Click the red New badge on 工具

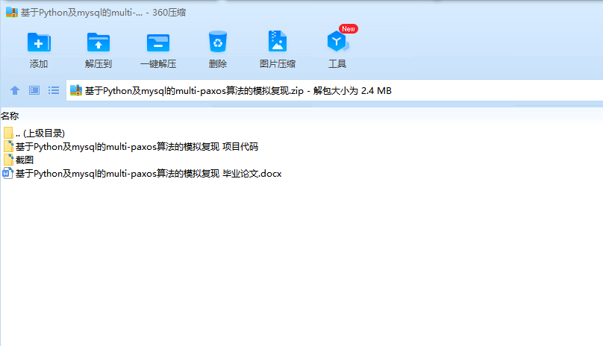[349, 29]
